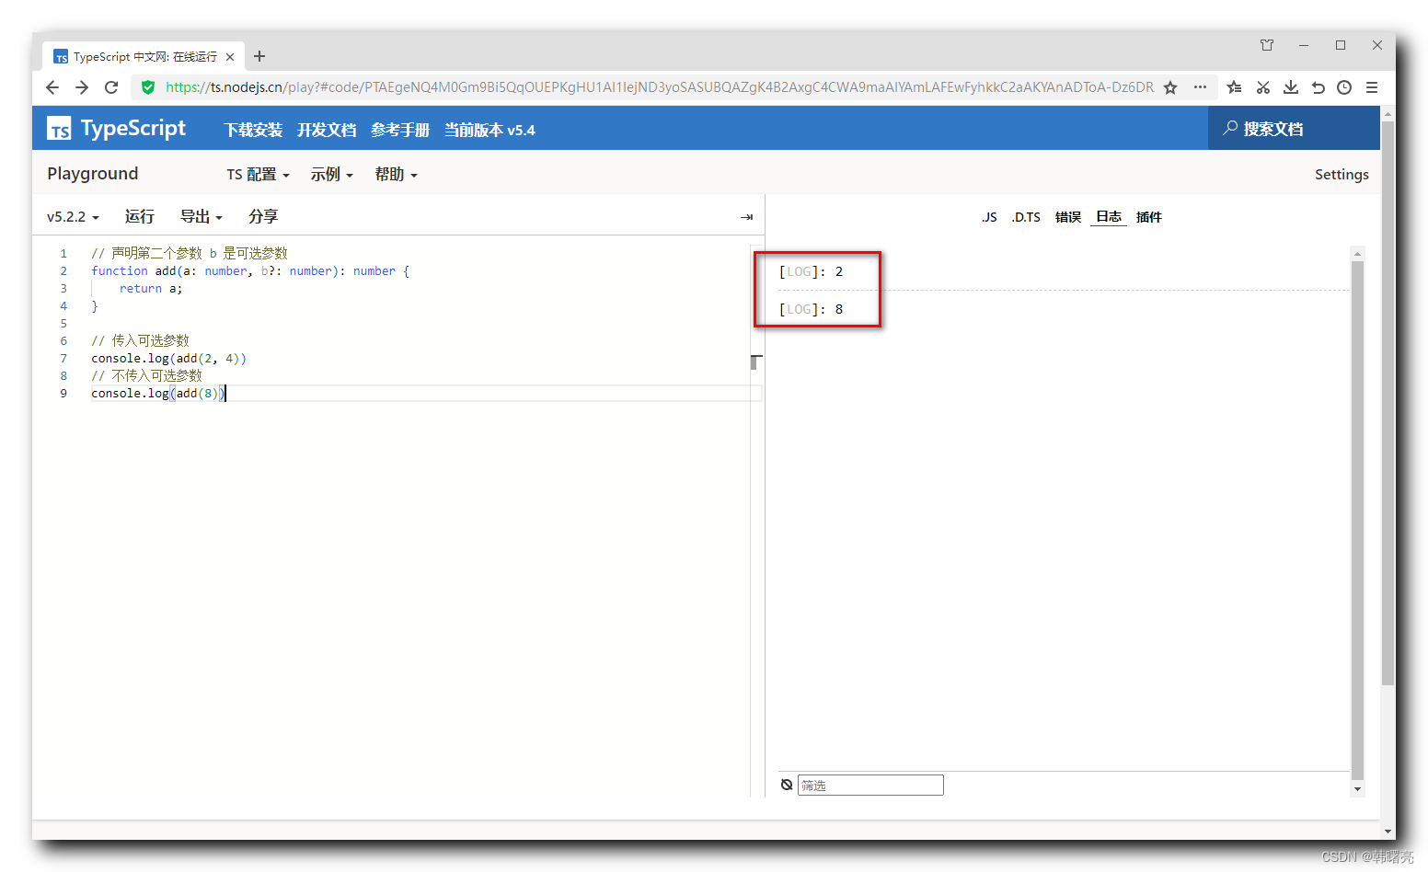Switch to the 错误 errors tab

pyautogui.click(x=1068, y=217)
